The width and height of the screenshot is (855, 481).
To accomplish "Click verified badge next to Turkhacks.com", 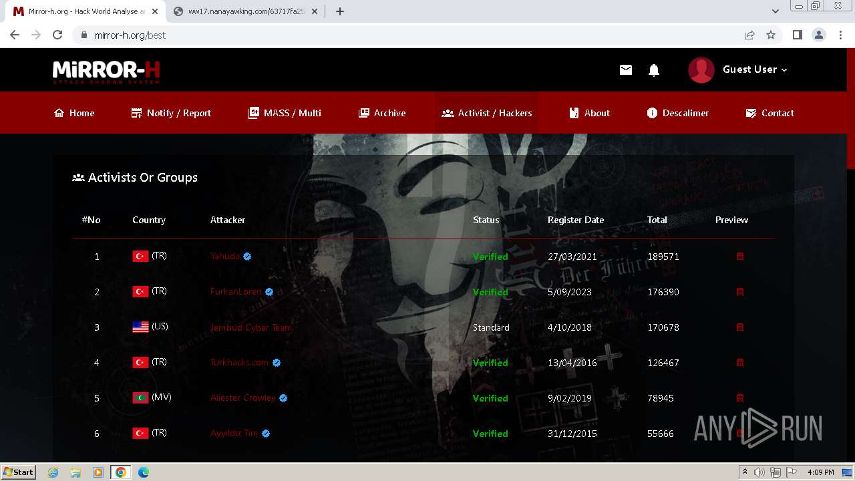I will [x=277, y=363].
